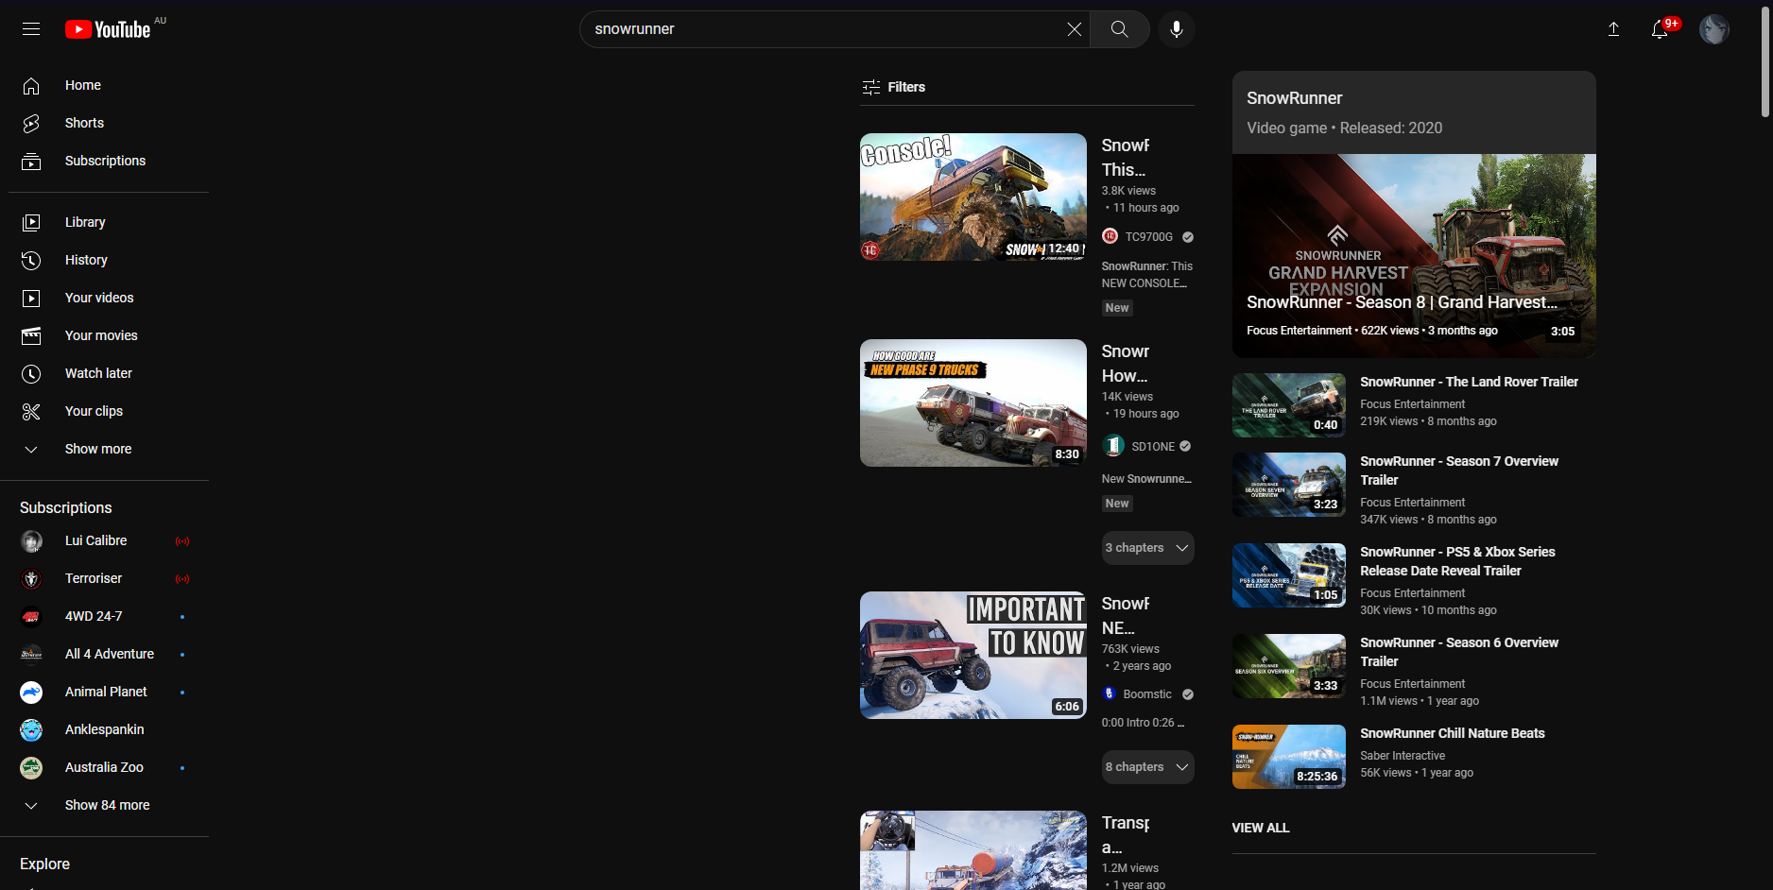
Task: Click the Your movies icon
Action: (x=31, y=335)
